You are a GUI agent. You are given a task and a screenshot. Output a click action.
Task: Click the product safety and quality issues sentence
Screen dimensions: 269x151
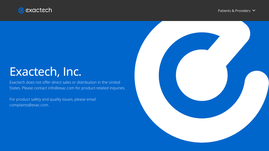pos(52,102)
